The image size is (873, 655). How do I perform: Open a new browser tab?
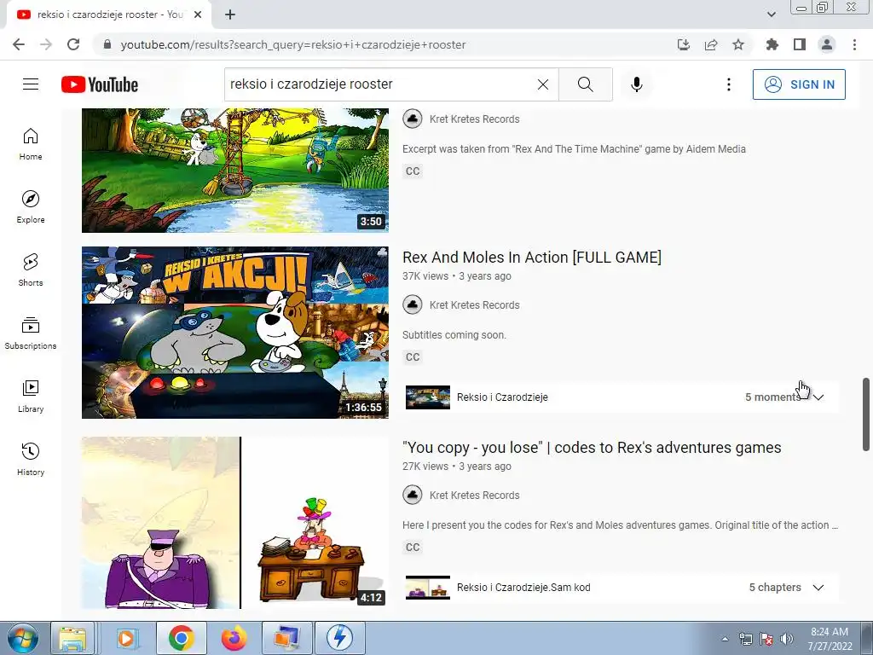(230, 15)
